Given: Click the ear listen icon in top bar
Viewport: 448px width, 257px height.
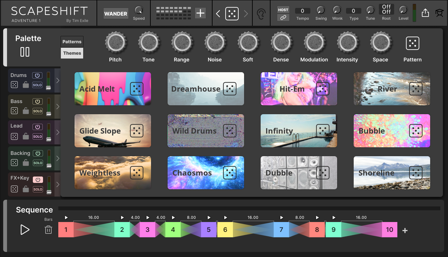Looking at the screenshot, I should (261, 14).
